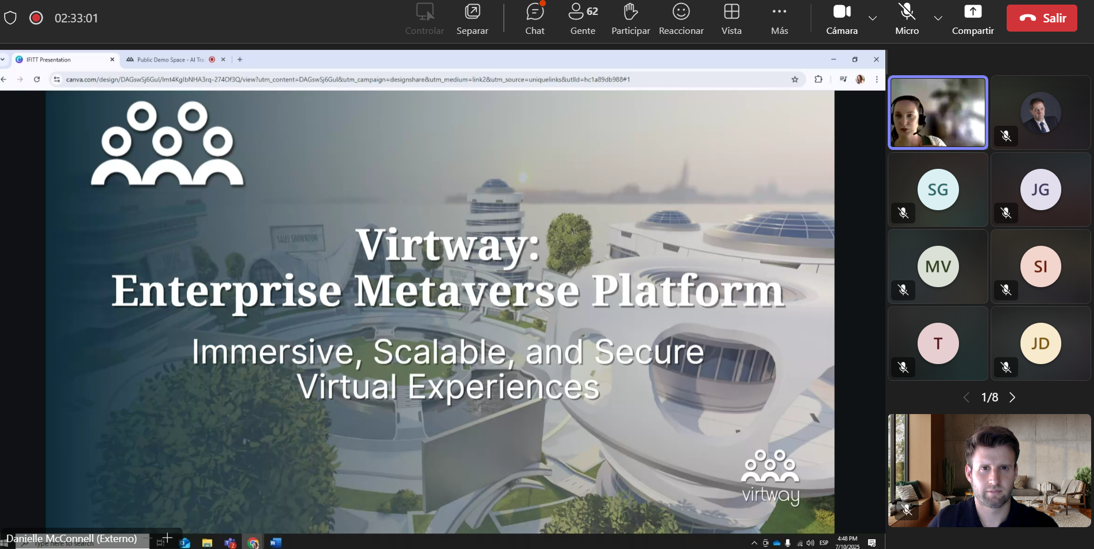
Task: Click the Controlar request-control button
Action: (x=425, y=19)
